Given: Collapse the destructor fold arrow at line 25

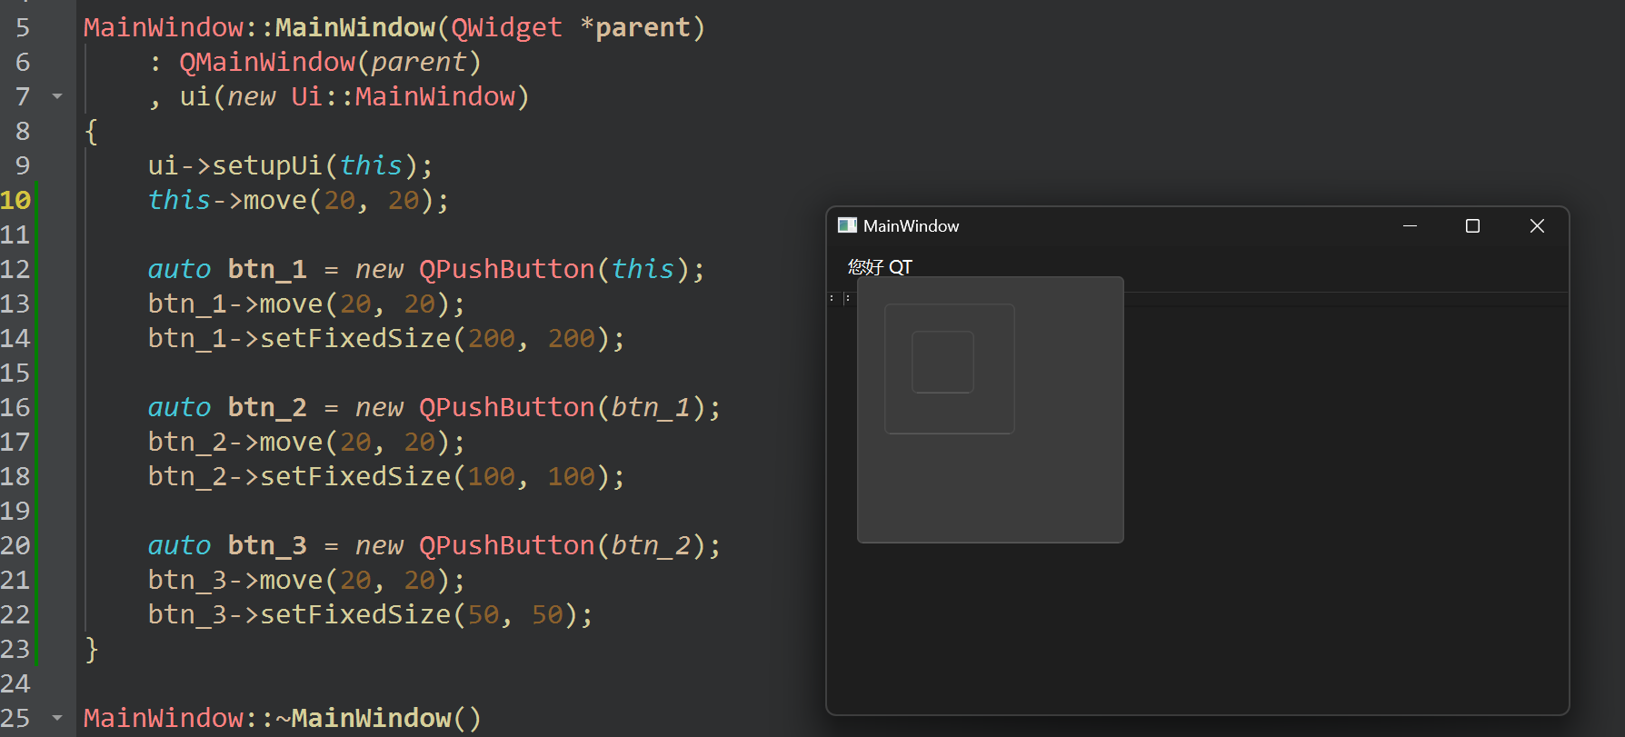Looking at the screenshot, I should 57,718.
